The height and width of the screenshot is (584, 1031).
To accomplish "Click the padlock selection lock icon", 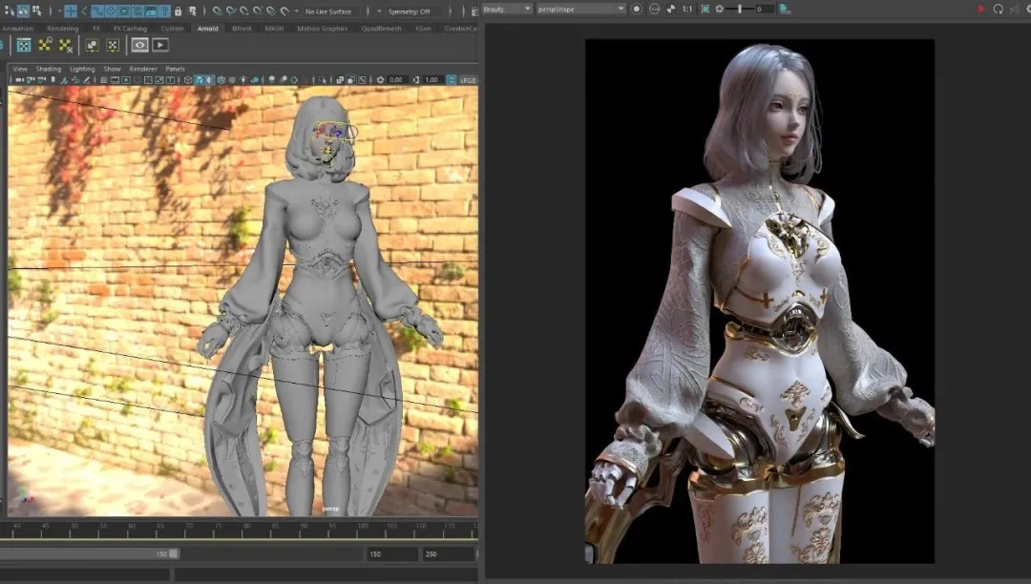I will (x=178, y=10).
